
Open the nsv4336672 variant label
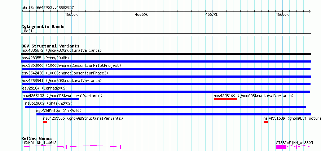(x=62, y=50)
